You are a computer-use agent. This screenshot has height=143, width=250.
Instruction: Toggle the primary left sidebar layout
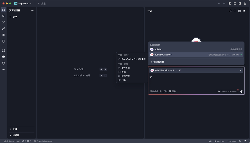pyautogui.click(x=230, y=4)
